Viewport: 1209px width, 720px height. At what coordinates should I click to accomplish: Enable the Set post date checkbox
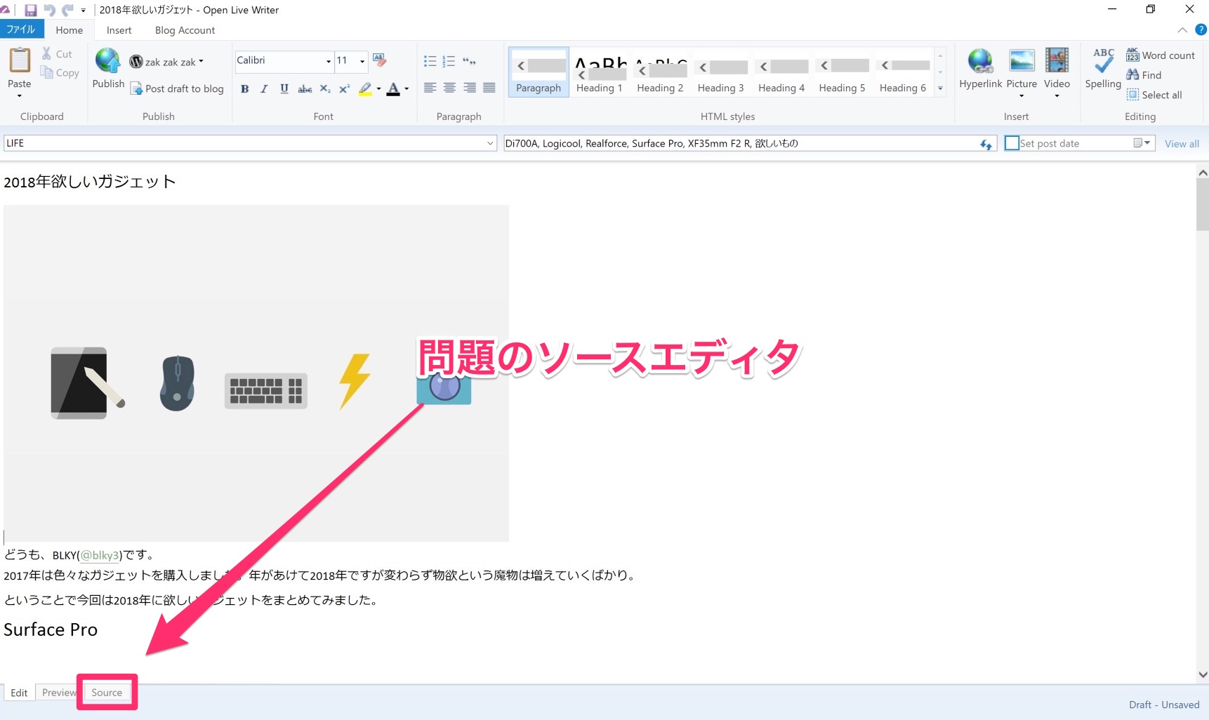(x=1012, y=143)
